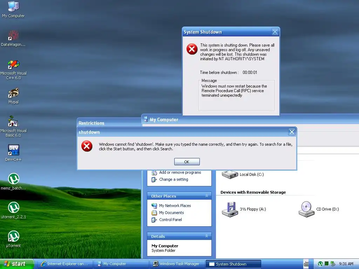Select the DataWagon desktop shortcut

[x=13, y=39]
